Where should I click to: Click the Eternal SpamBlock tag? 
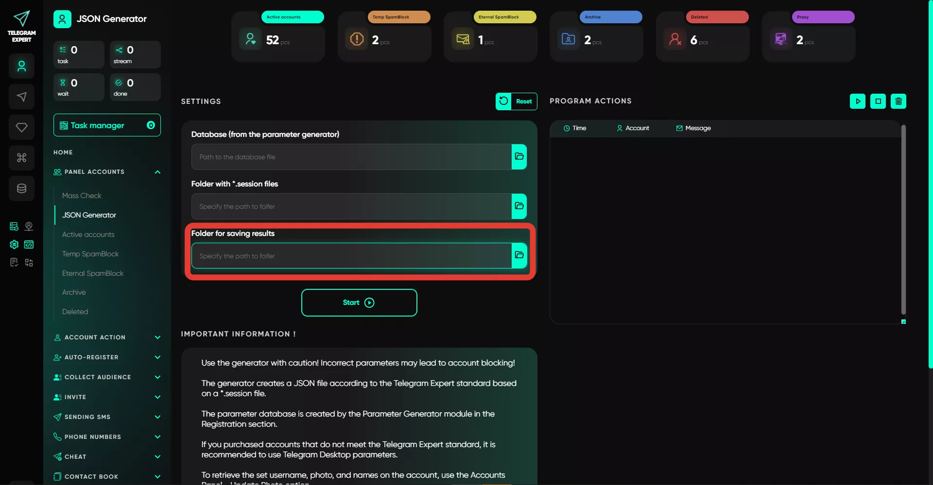coord(505,17)
